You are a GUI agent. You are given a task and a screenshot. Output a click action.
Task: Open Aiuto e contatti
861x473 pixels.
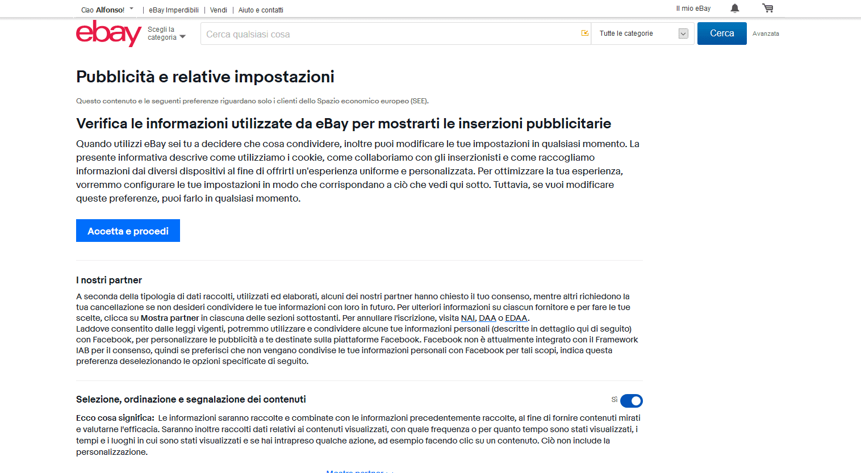pyautogui.click(x=261, y=10)
